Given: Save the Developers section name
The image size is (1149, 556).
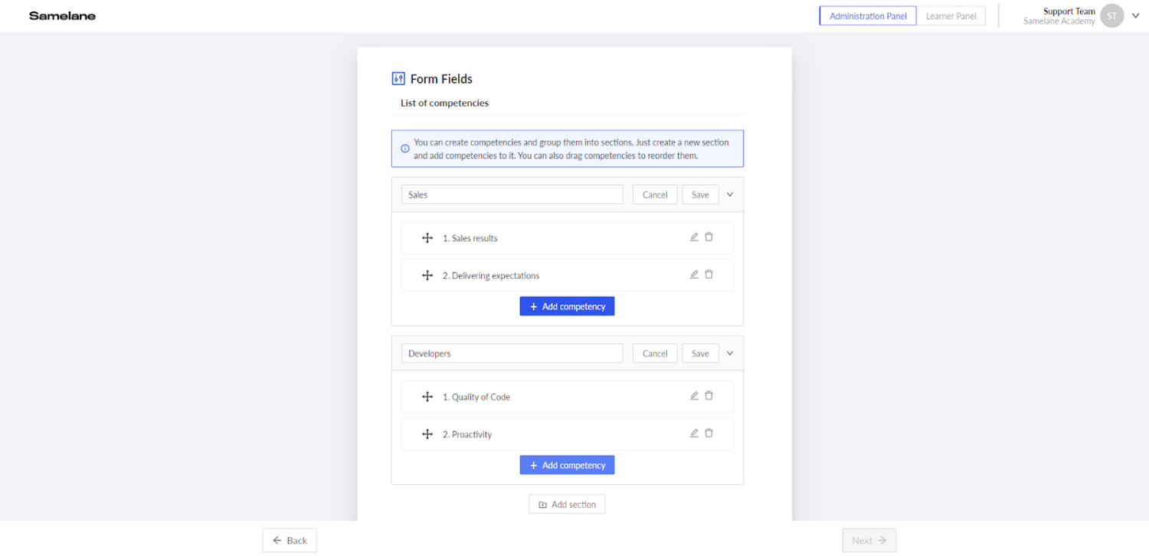Looking at the screenshot, I should click(700, 354).
